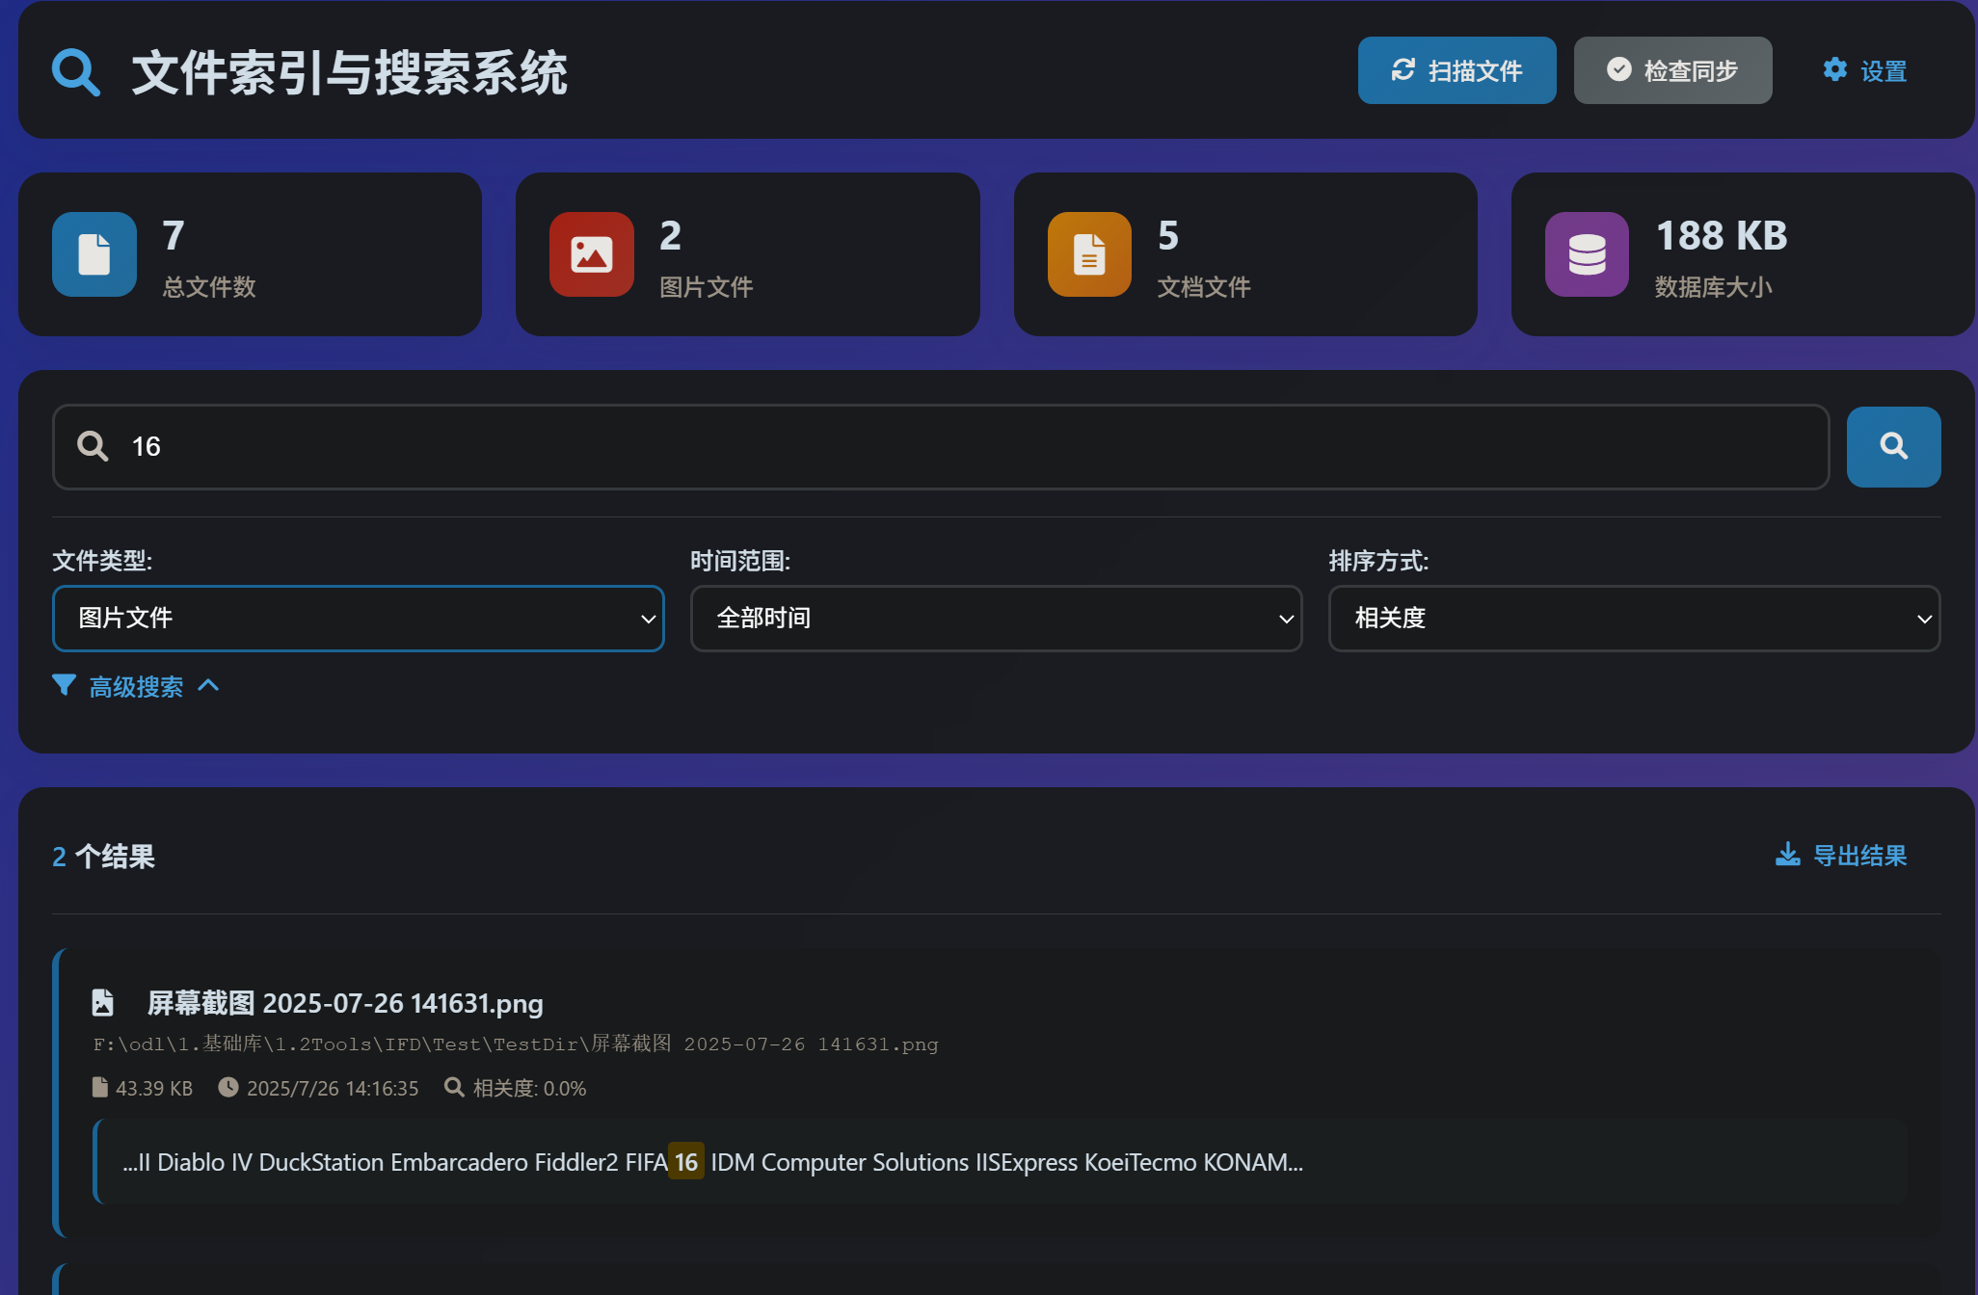Viewport: 1978px width, 1295px height.
Task: Click 导出结果 export results link
Action: [x=1841, y=856]
